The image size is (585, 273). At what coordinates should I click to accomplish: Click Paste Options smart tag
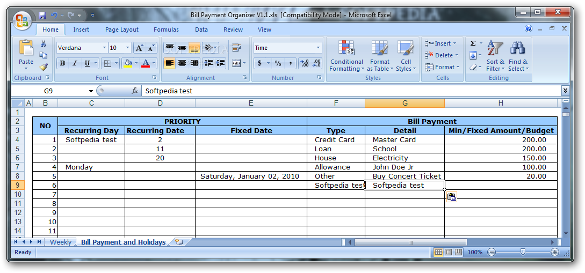coord(451,197)
